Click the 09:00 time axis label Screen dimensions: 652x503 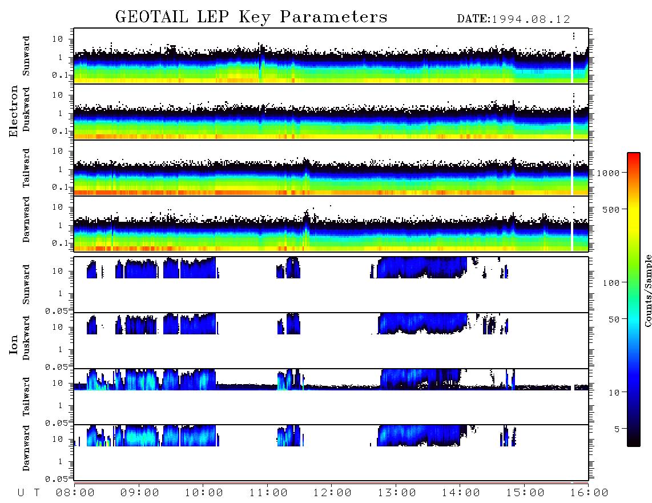139,493
